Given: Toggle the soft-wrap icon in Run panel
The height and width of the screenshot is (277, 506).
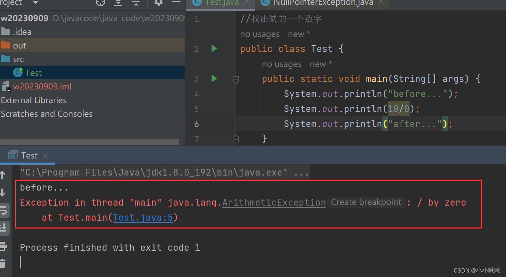Looking at the screenshot, I should 4,211.
